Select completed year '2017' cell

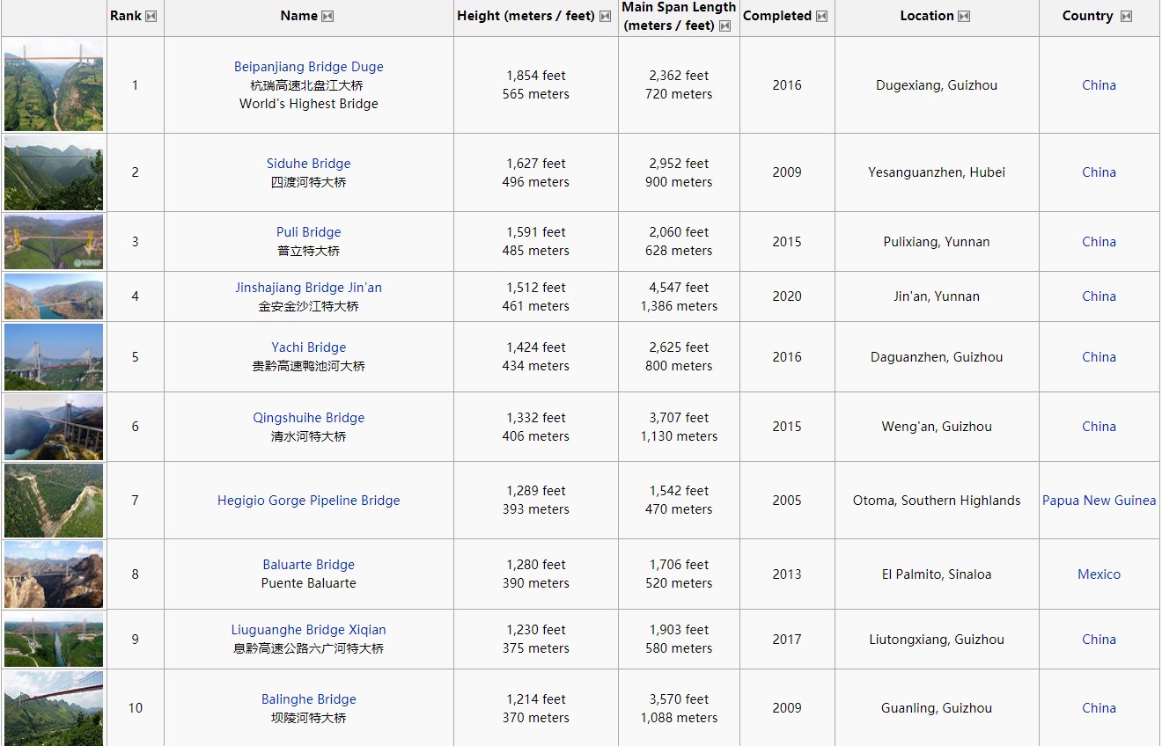[x=787, y=640]
